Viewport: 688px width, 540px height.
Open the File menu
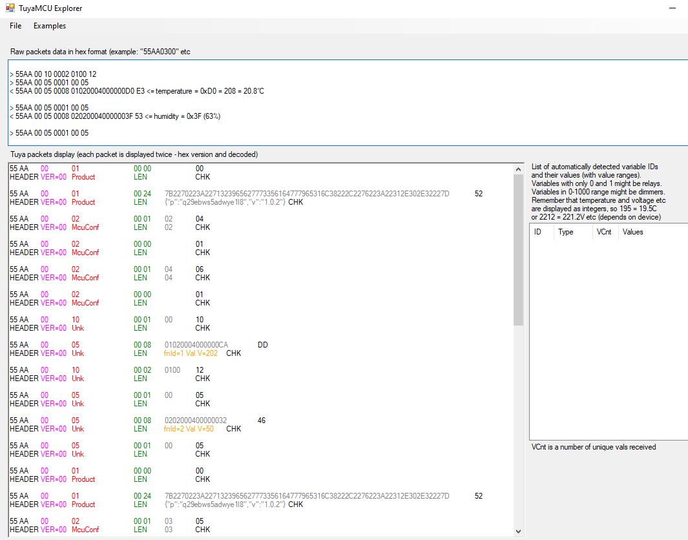click(x=16, y=26)
